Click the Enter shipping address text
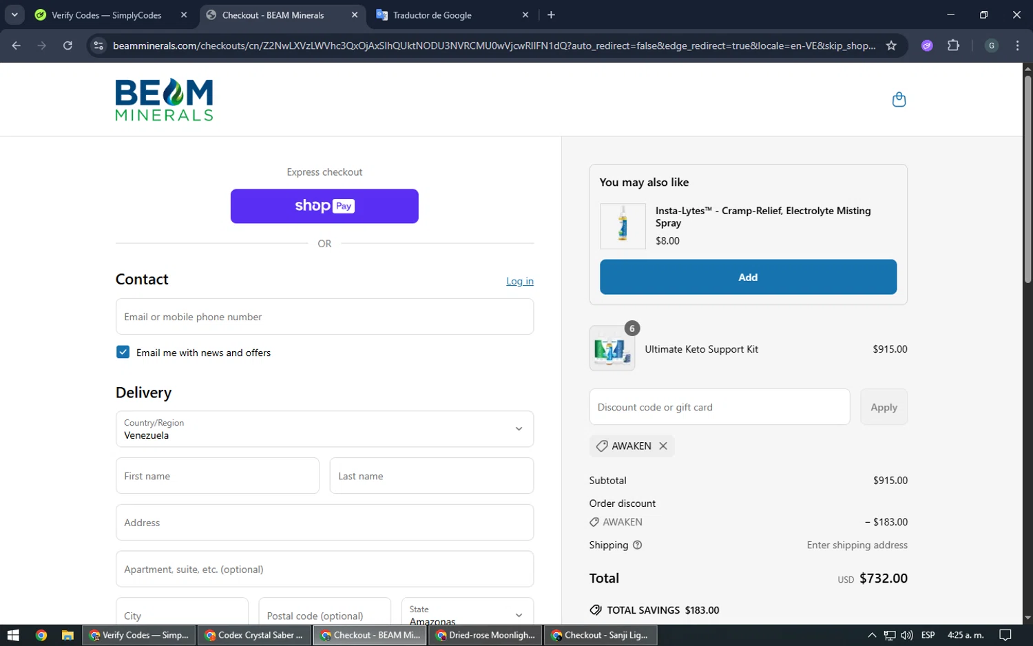Image resolution: width=1033 pixels, height=646 pixels. [x=857, y=545]
